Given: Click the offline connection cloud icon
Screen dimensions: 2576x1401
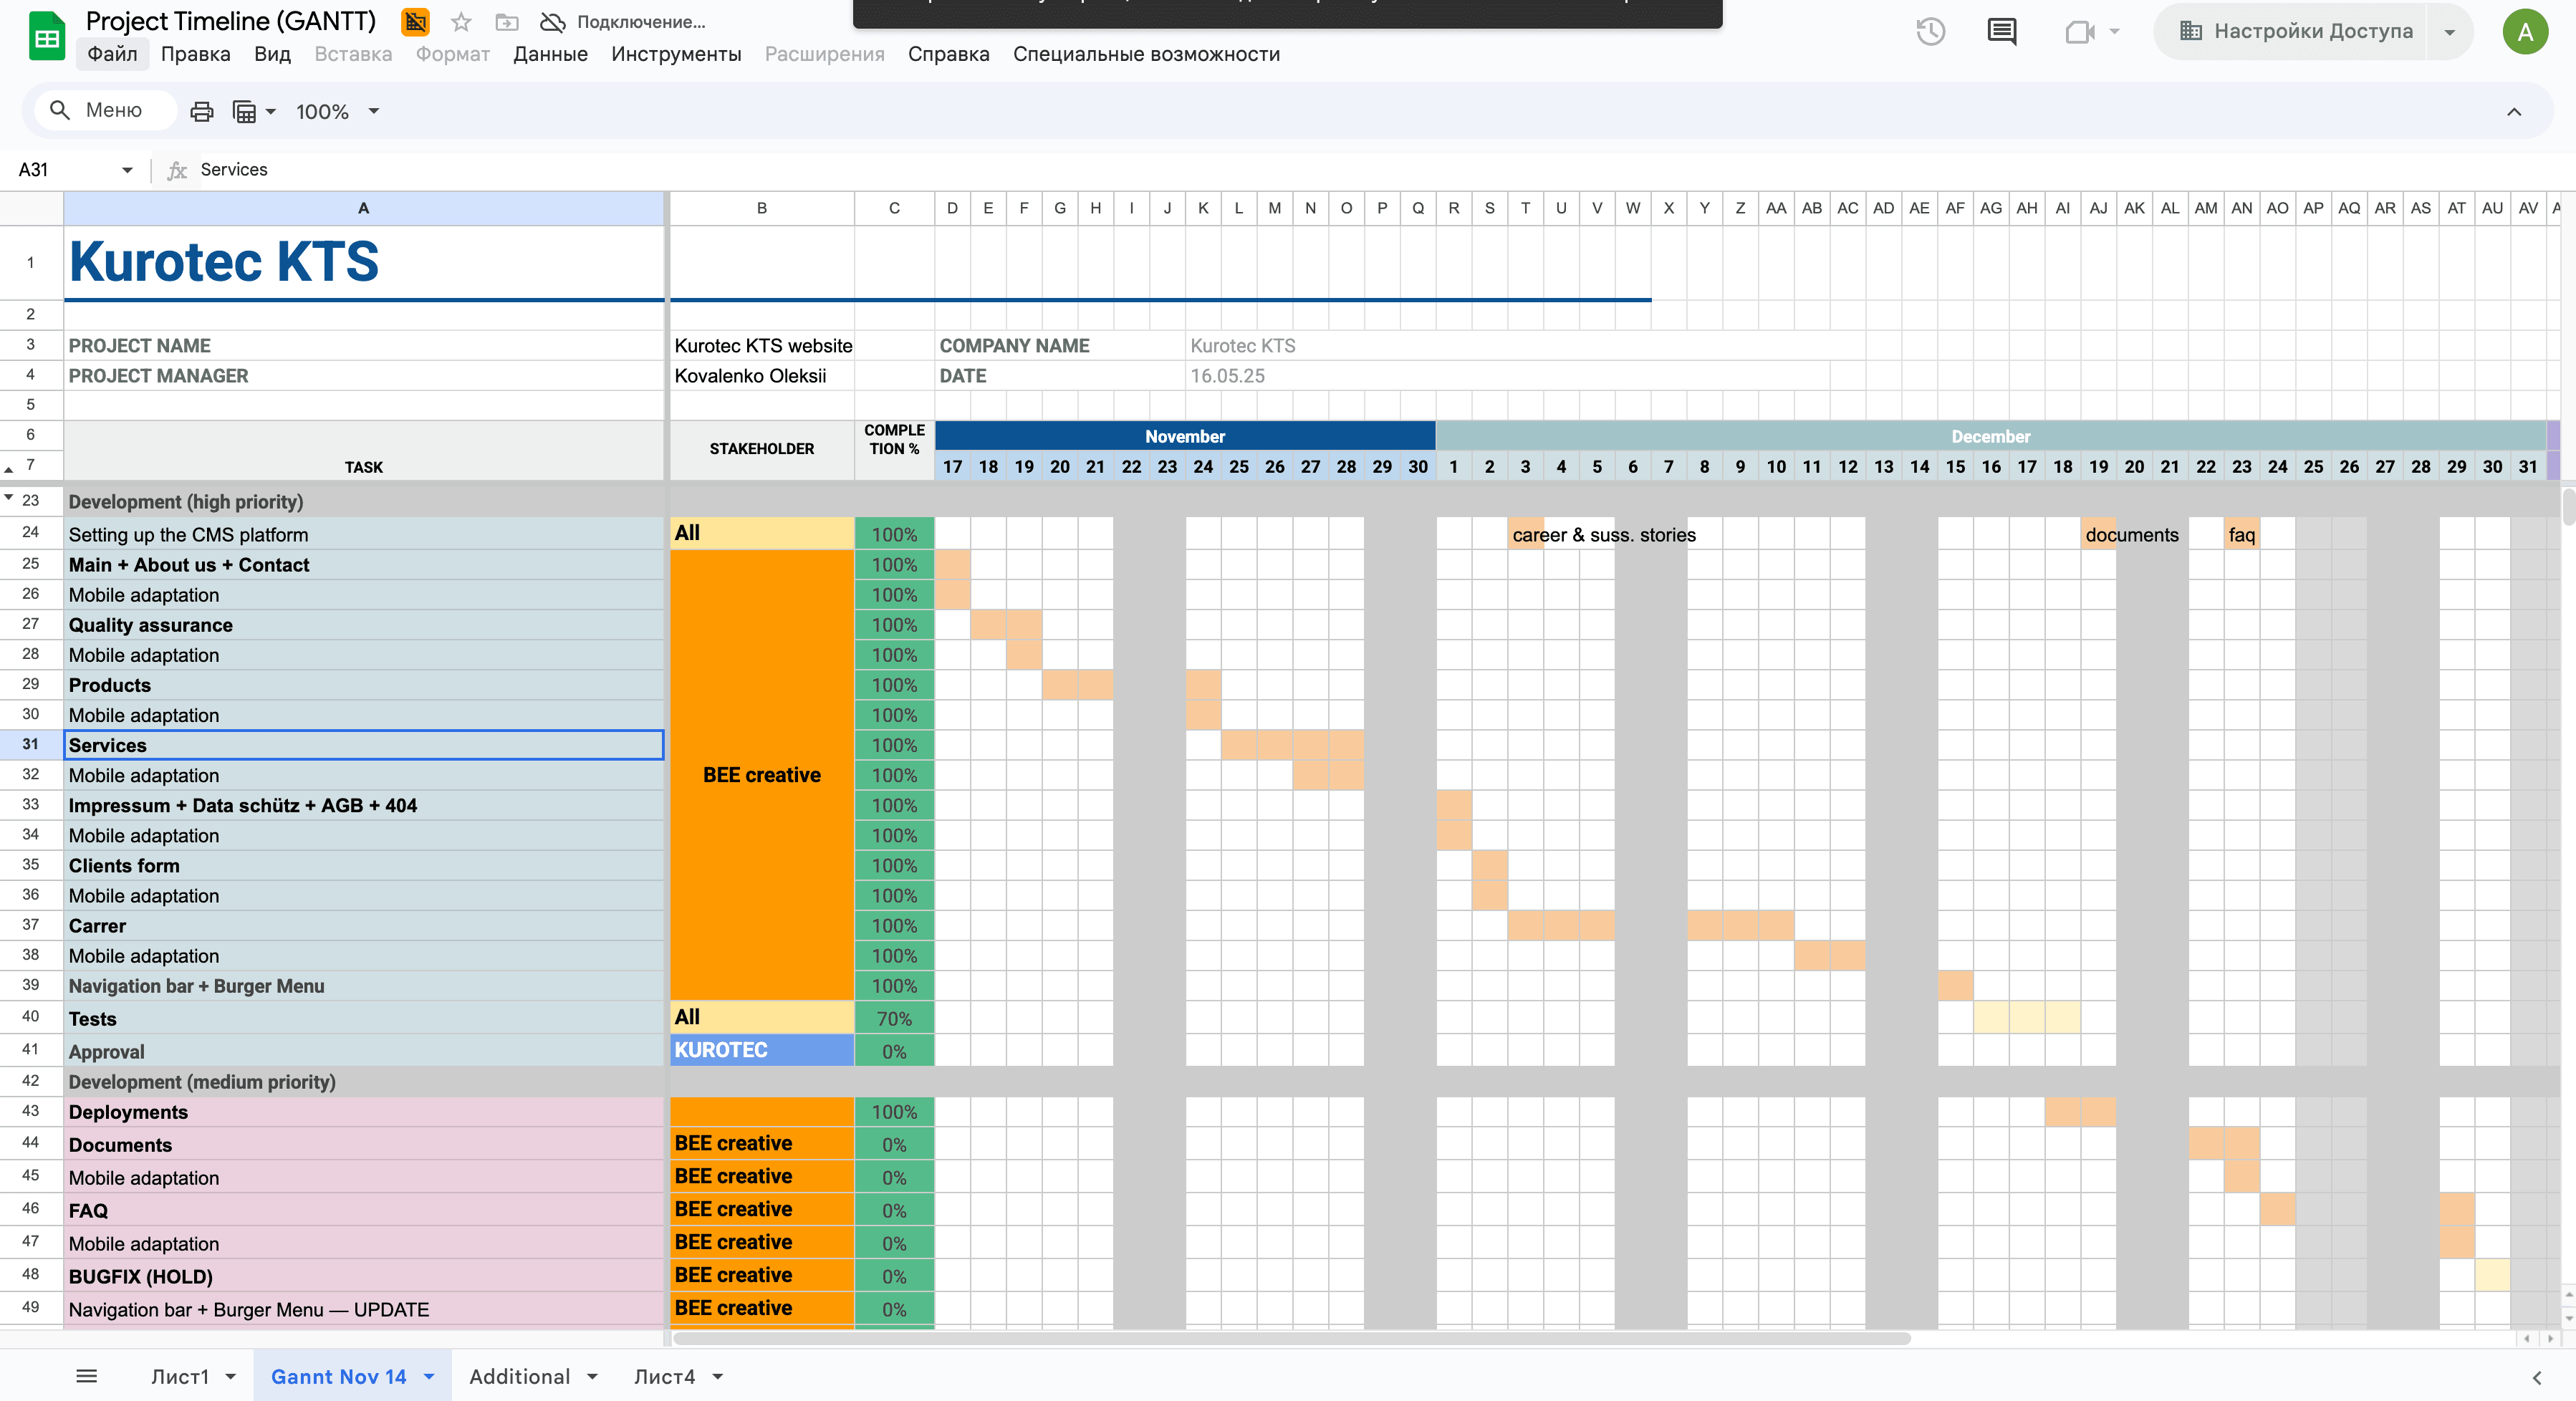Looking at the screenshot, I should coord(551,21).
